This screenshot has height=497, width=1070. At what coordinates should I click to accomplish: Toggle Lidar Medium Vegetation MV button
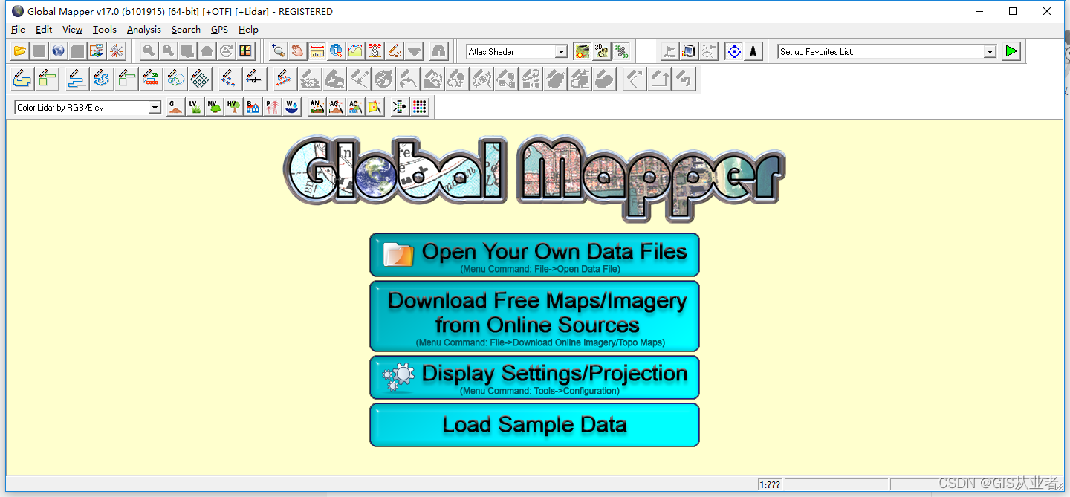214,107
